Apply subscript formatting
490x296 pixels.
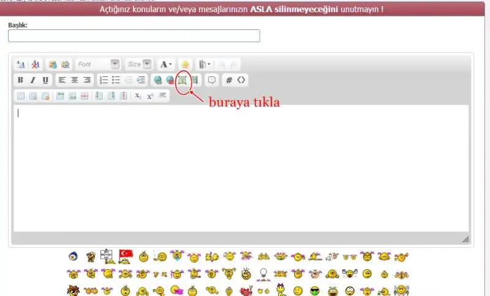click(138, 95)
